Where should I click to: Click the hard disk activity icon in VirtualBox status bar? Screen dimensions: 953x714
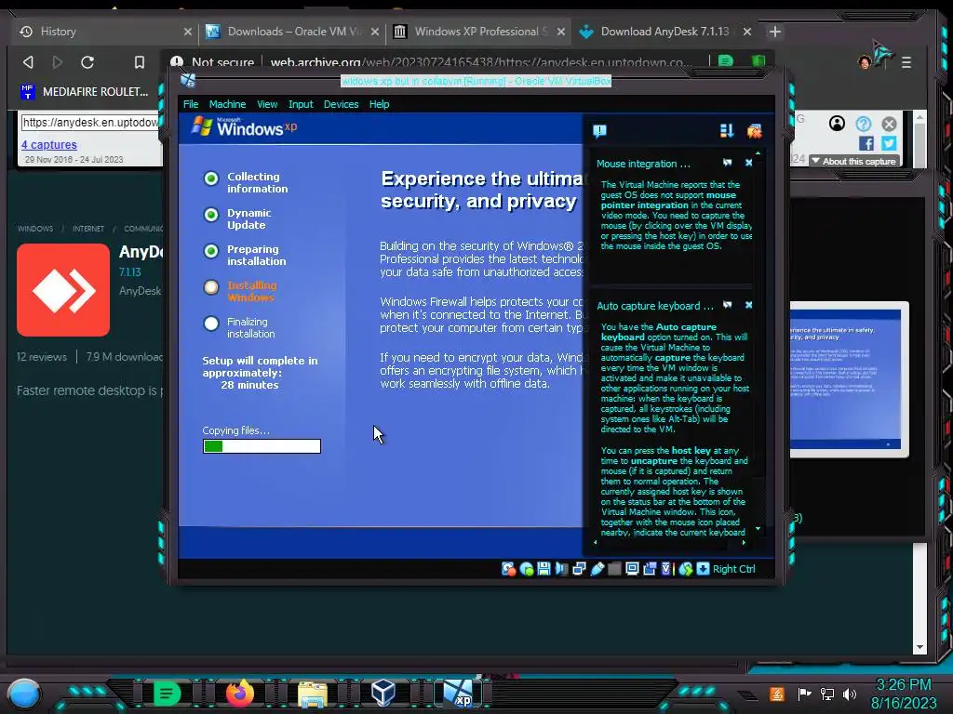click(508, 569)
